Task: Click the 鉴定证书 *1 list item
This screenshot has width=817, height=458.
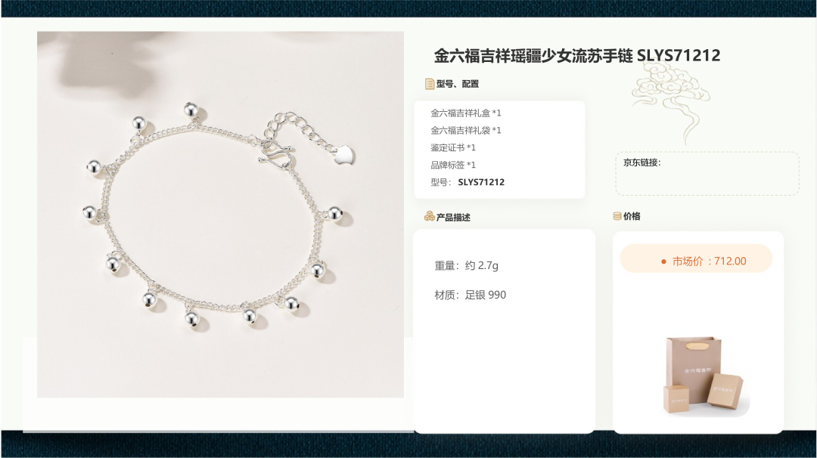Action: click(x=453, y=147)
